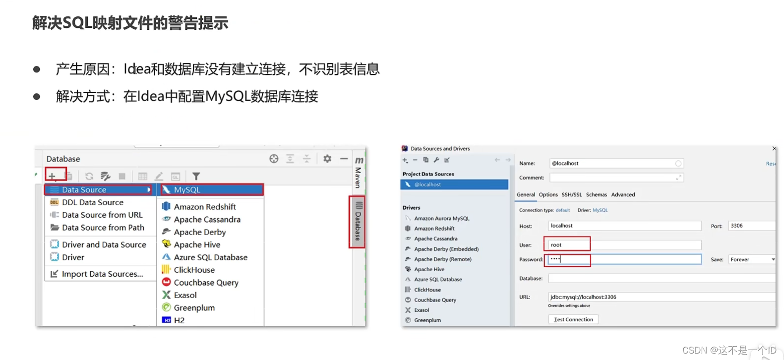Image resolution: width=784 pixels, height=360 pixels.
Task: Select Apache Hive driver in dialog
Action: [x=429, y=269]
